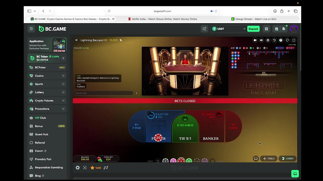
Task: Open the user avatar profile
Action: (294, 29)
